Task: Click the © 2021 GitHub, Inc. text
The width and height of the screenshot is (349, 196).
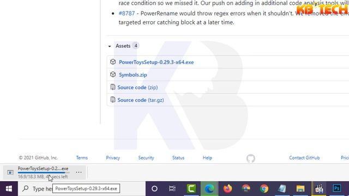Action: [x=38, y=158]
